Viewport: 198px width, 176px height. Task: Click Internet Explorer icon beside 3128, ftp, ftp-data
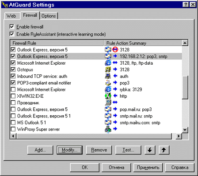108,63
